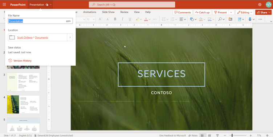
Task: Open the Slide Show tab
Action: pyautogui.click(x=108, y=12)
